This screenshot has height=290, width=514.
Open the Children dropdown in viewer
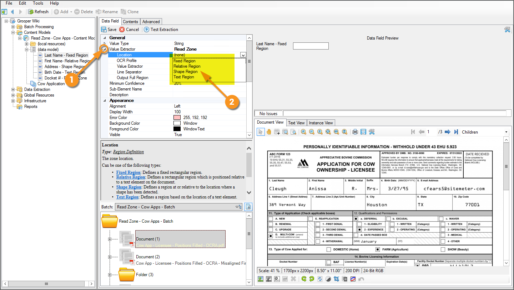[x=506, y=132]
